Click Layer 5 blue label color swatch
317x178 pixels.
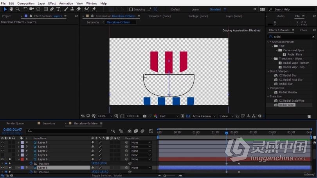[x=22, y=167]
